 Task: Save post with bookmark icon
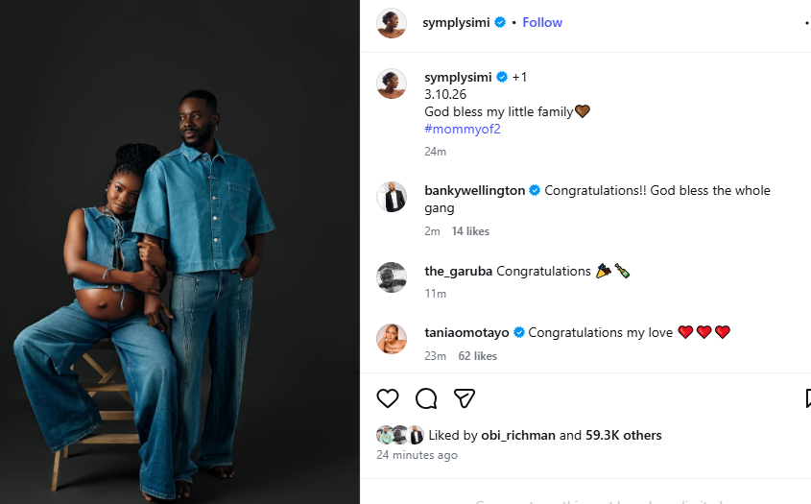807,398
